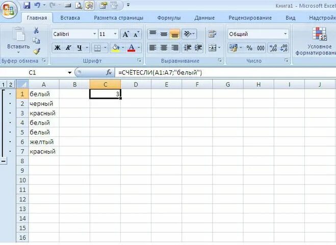Apply percent style

249,48
